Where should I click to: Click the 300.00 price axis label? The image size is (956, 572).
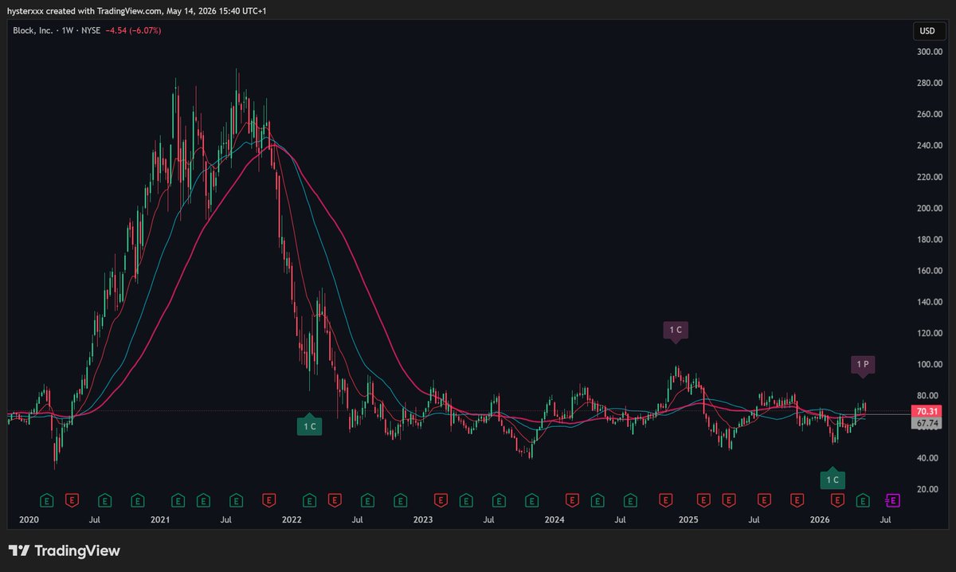[x=929, y=52]
